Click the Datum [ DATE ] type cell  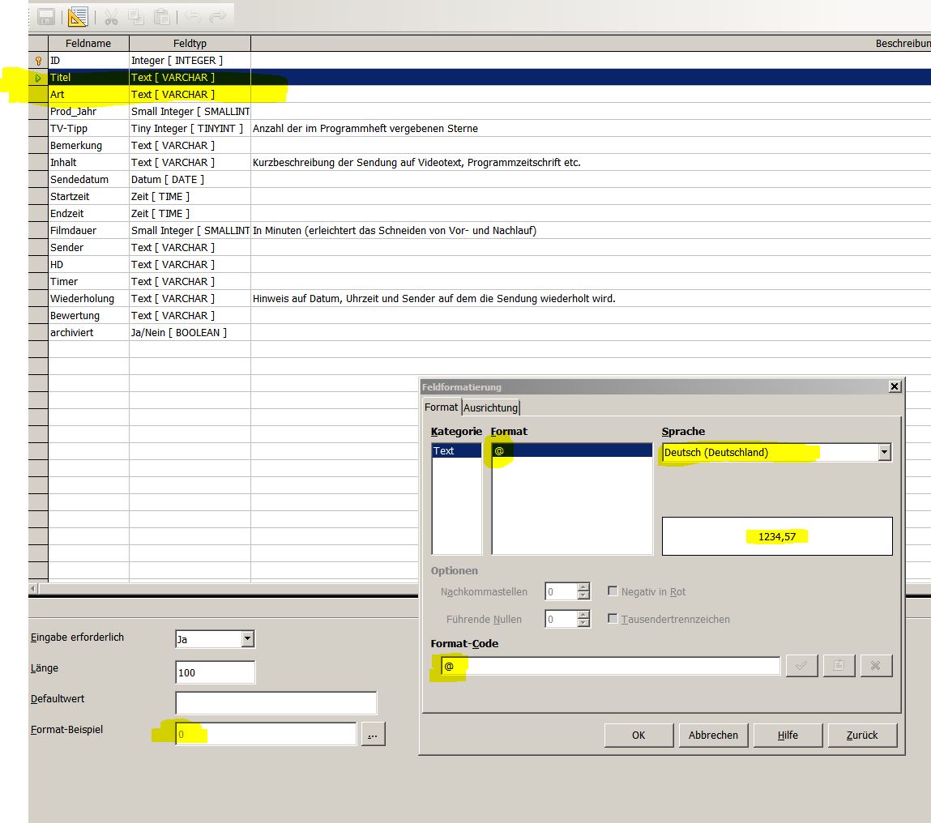[x=190, y=179]
